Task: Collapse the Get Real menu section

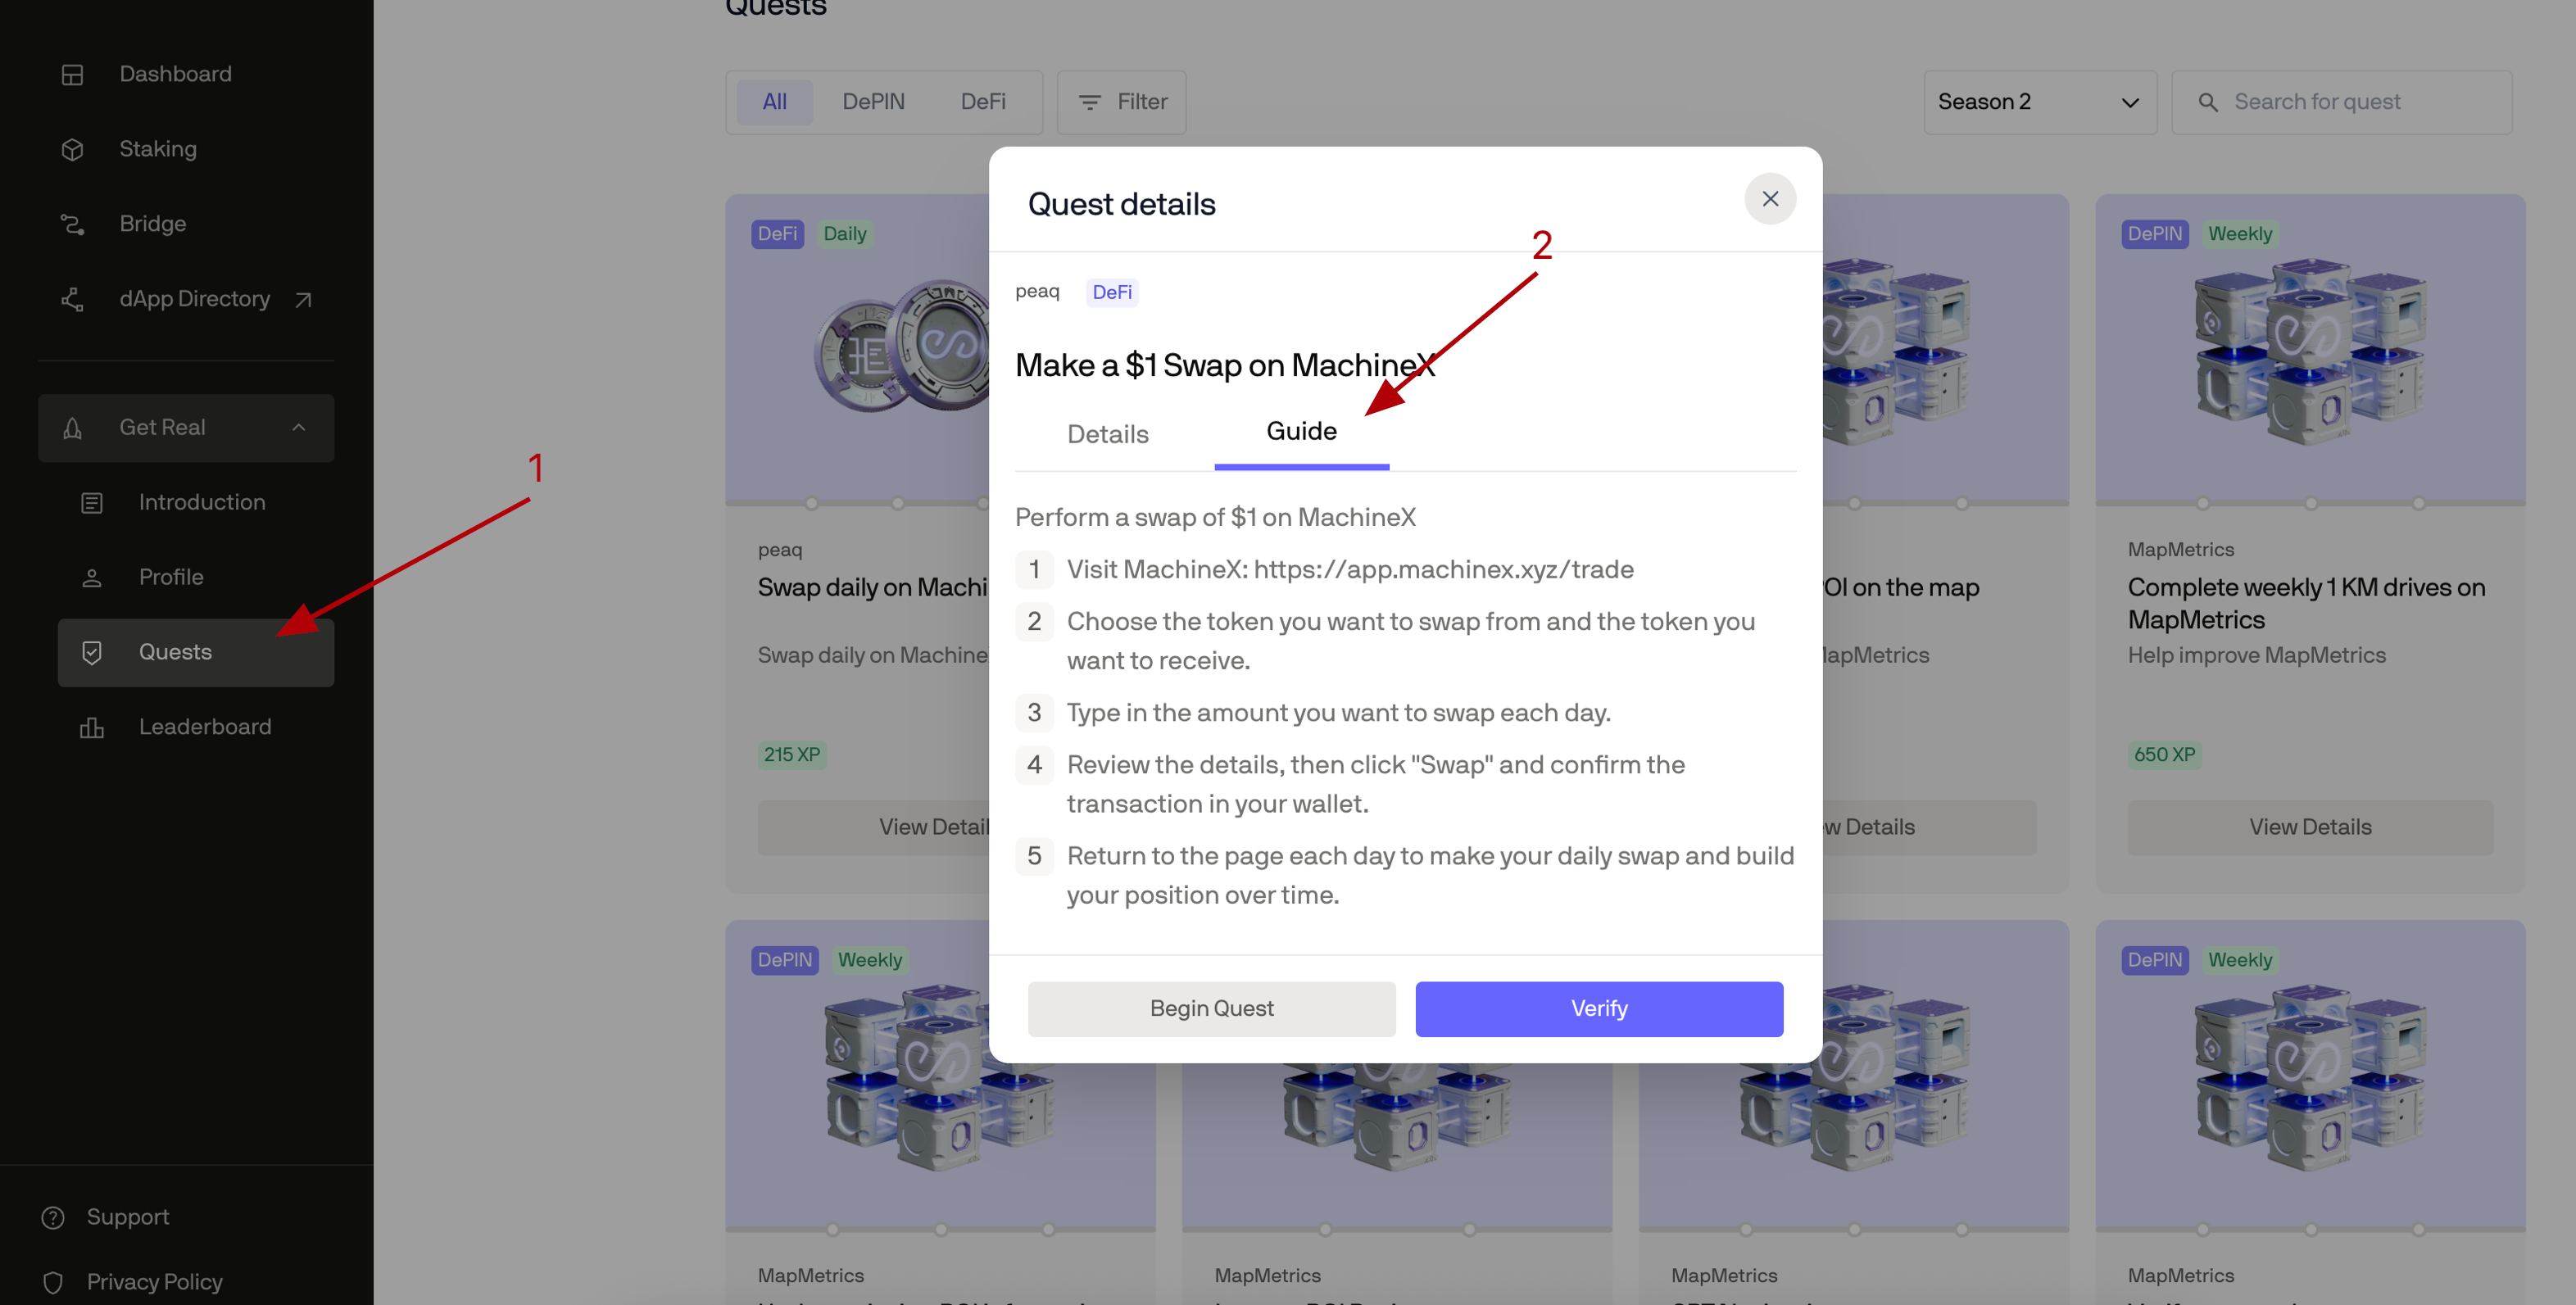Action: [298, 427]
